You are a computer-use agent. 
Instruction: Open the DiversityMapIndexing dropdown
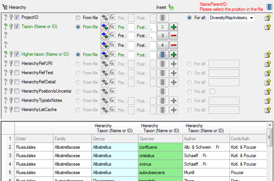pyautogui.click(x=251, y=18)
